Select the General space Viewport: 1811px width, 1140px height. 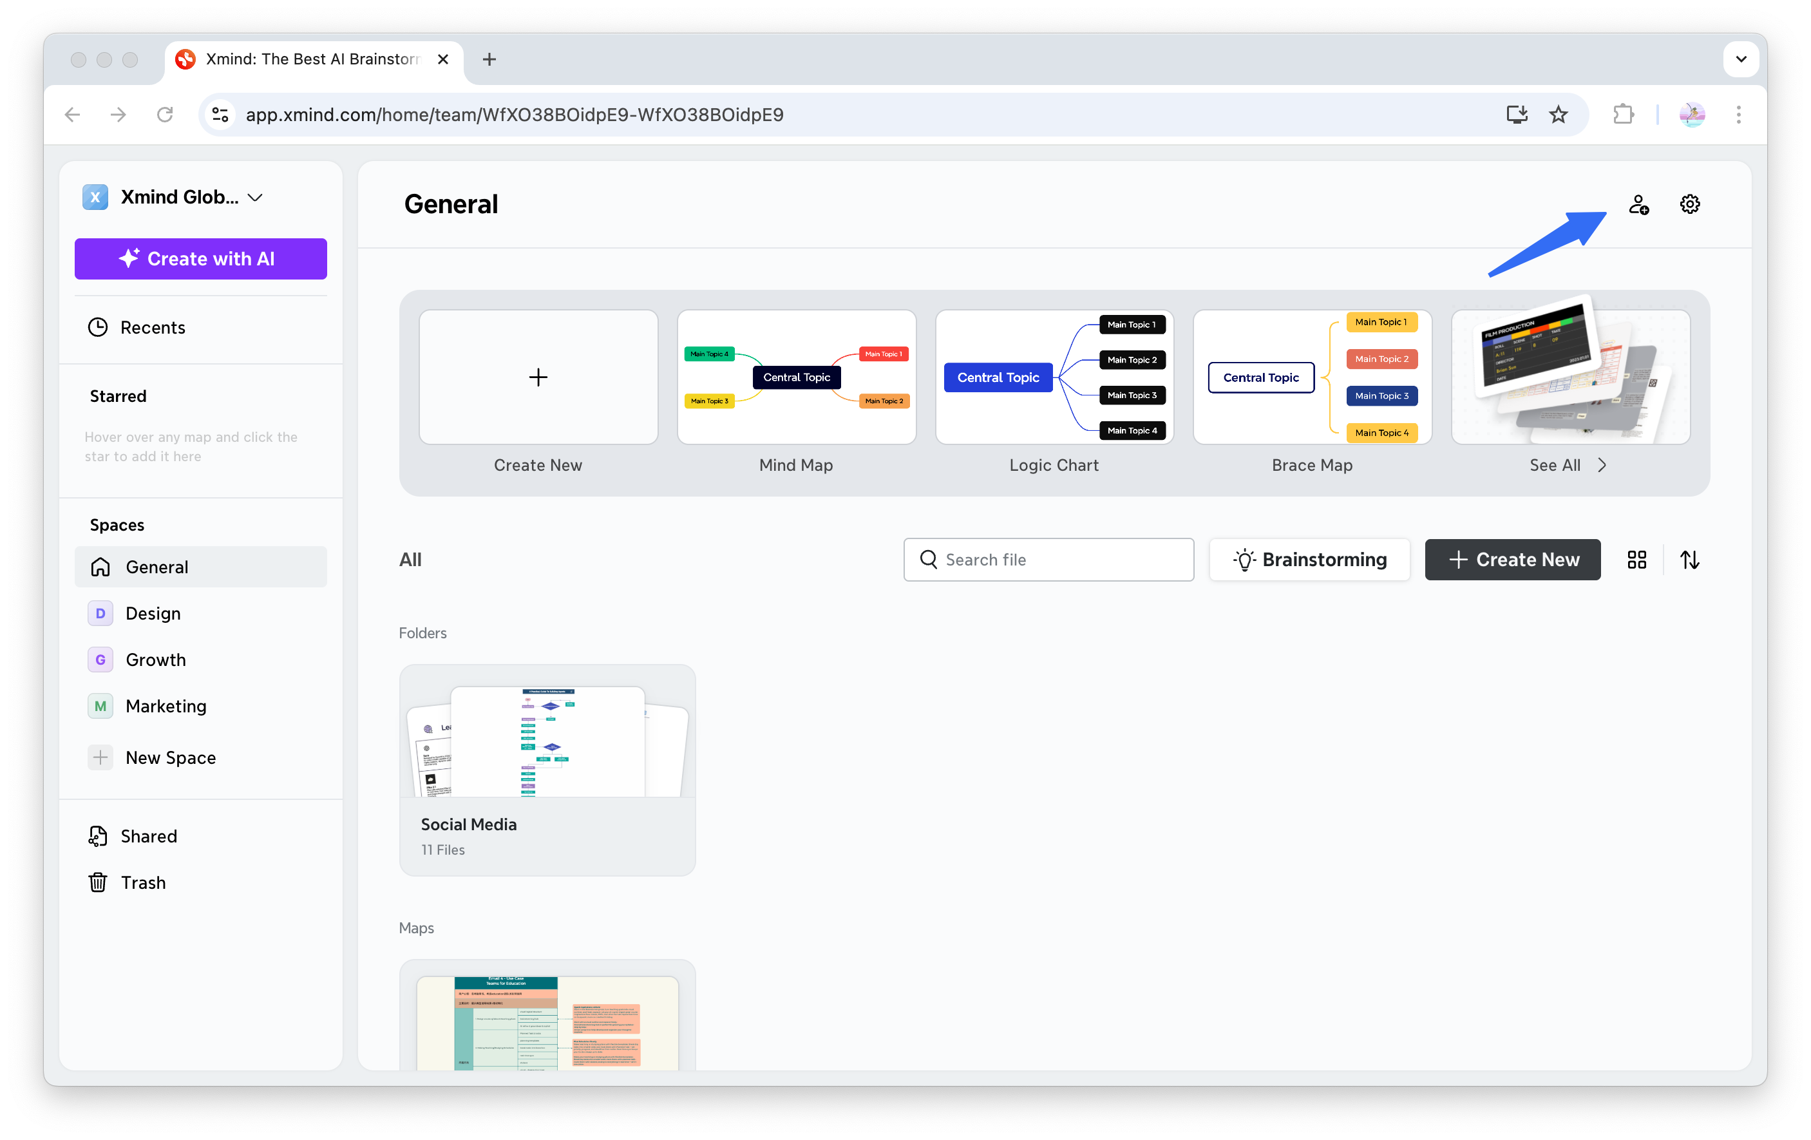pos(200,567)
